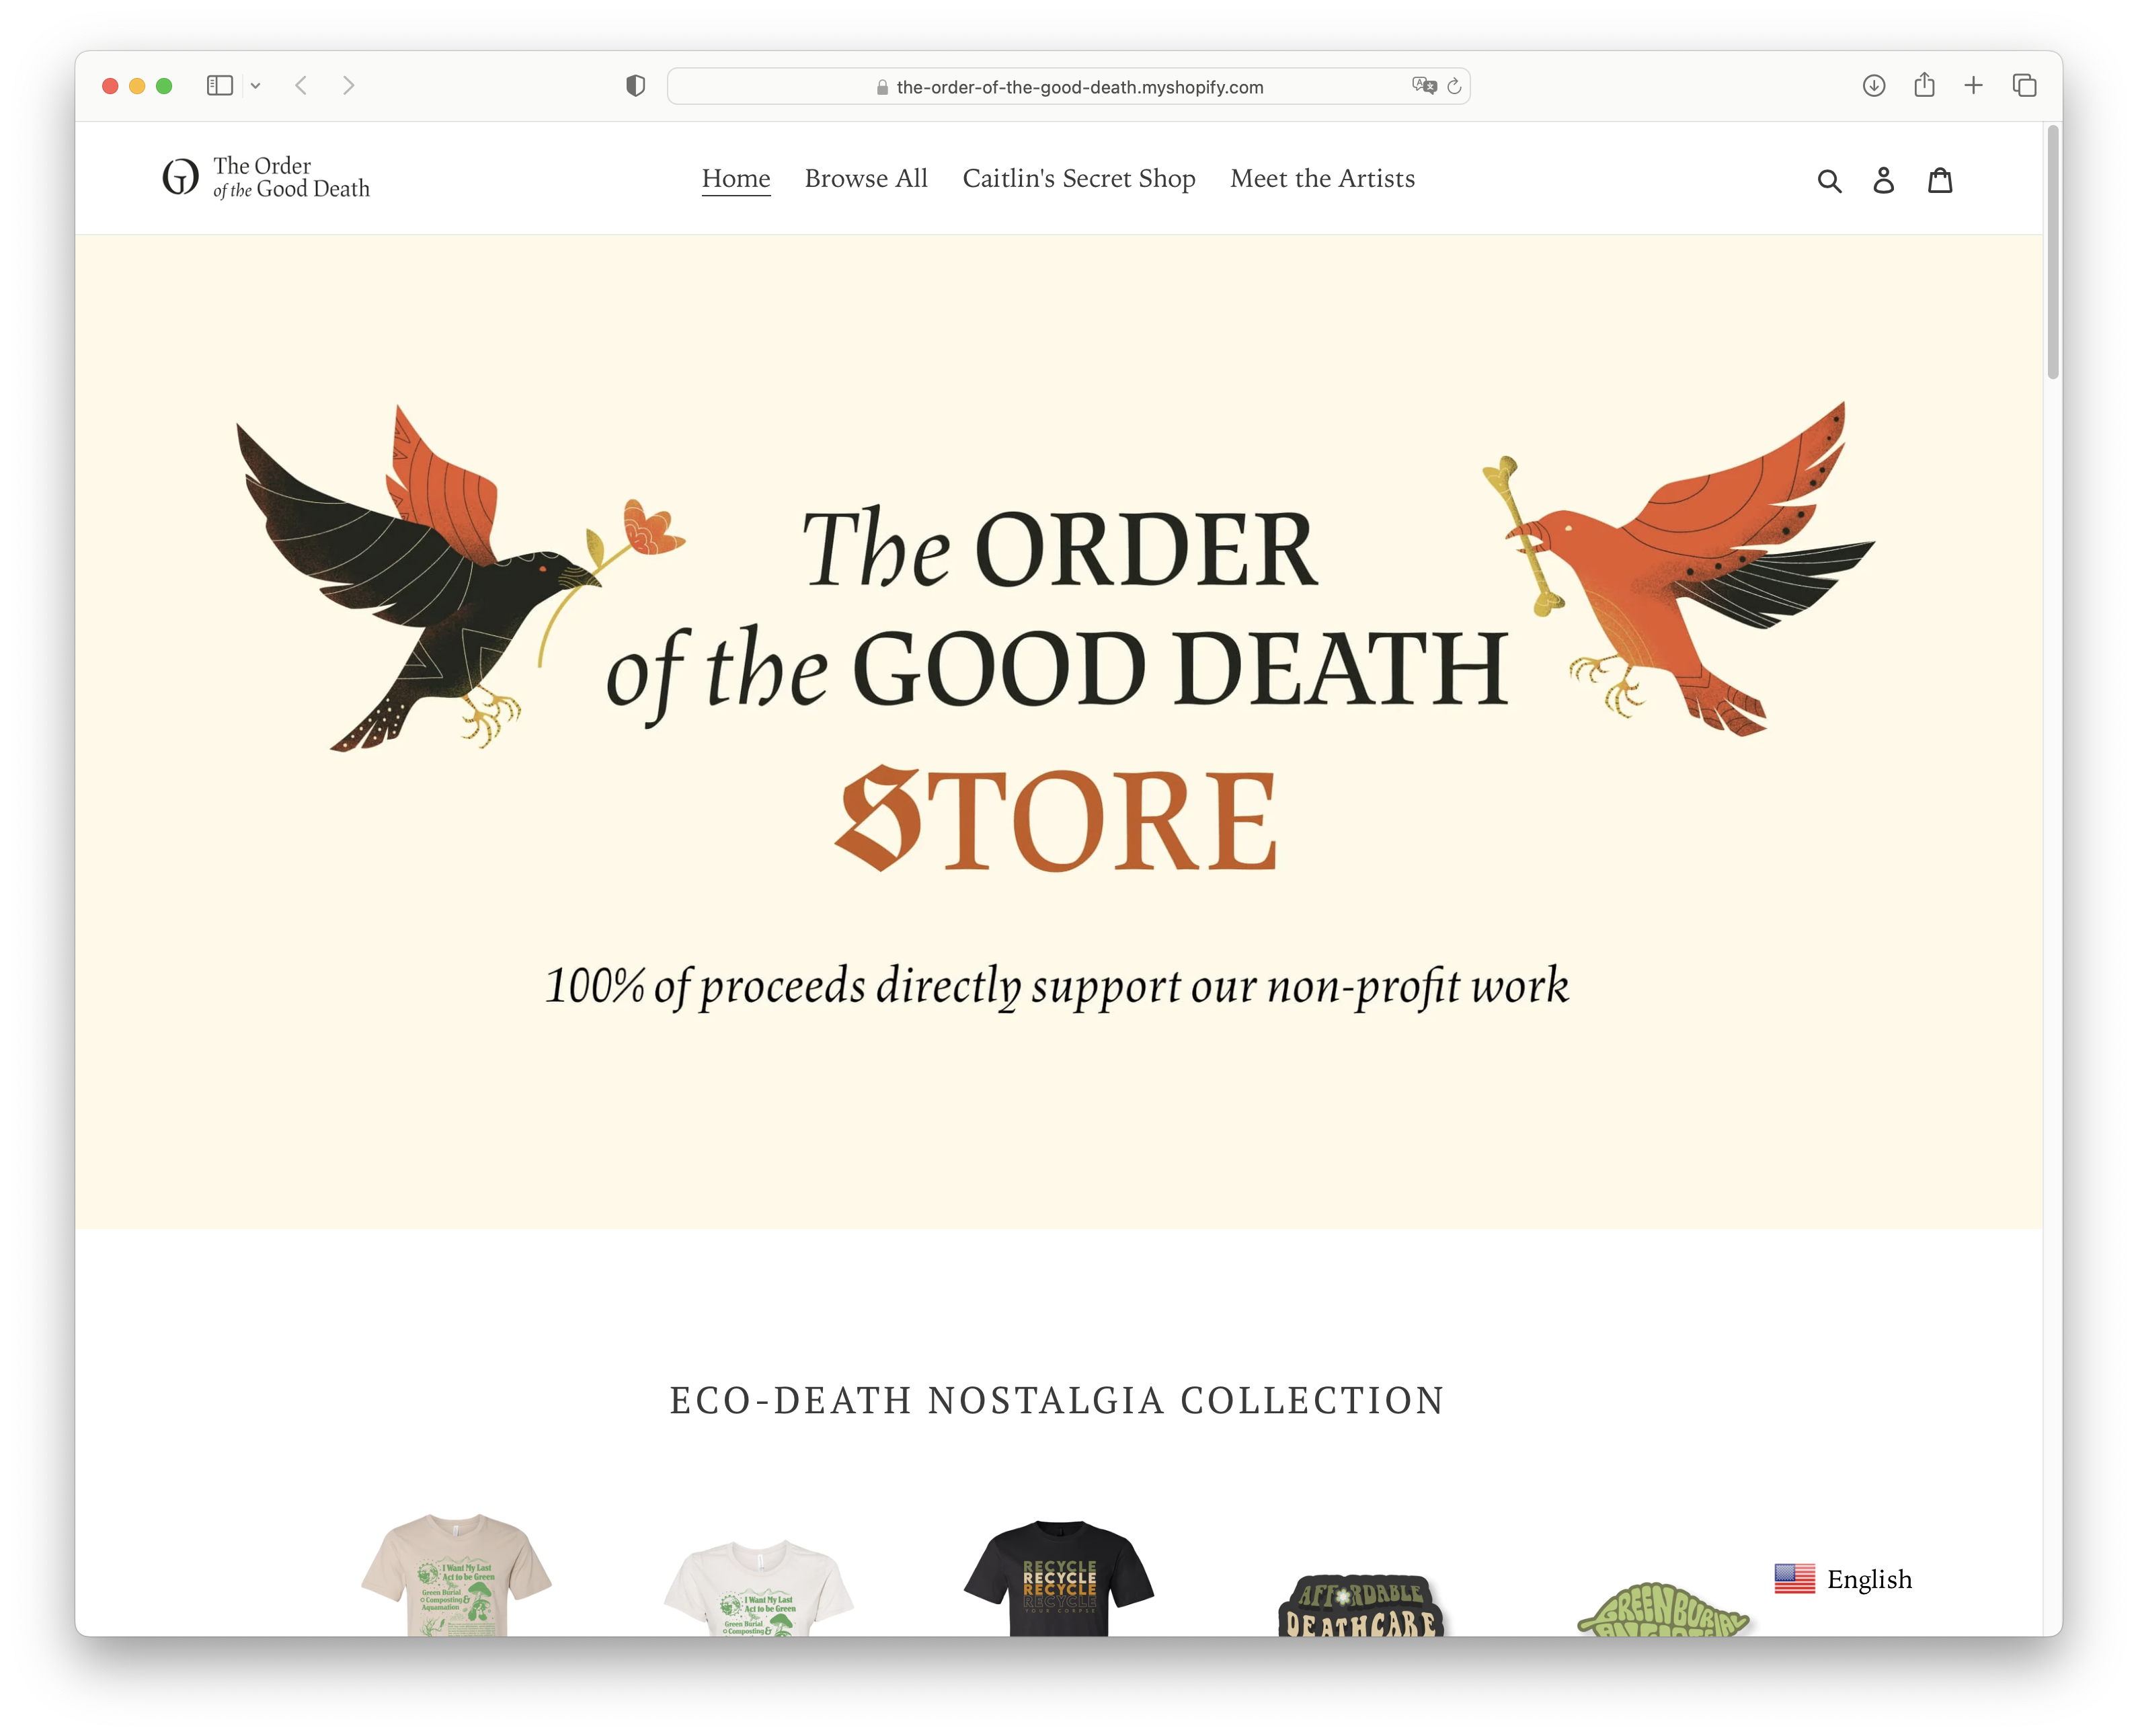Click the Safari sidebar toggle icon
The width and height of the screenshot is (2138, 1736).
220,86
